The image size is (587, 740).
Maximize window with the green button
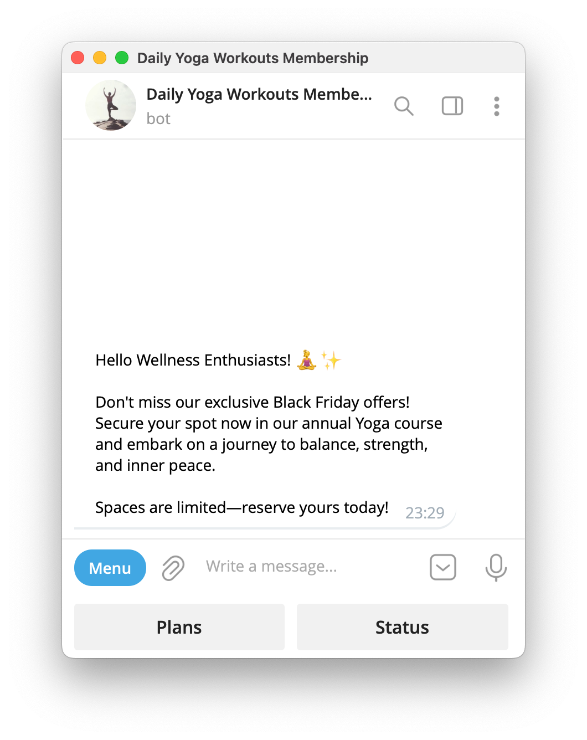coord(122,58)
